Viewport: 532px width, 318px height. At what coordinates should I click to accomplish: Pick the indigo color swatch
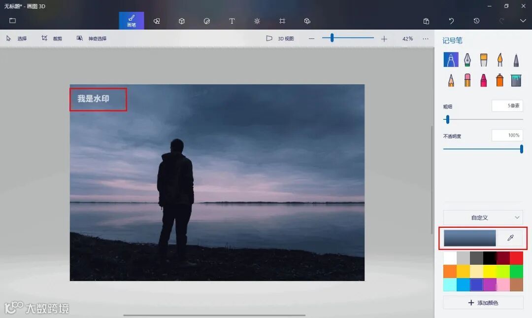tap(476, 284)
